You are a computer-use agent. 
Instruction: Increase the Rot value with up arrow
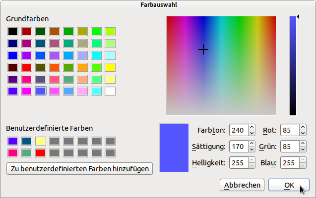click(303, 128)
